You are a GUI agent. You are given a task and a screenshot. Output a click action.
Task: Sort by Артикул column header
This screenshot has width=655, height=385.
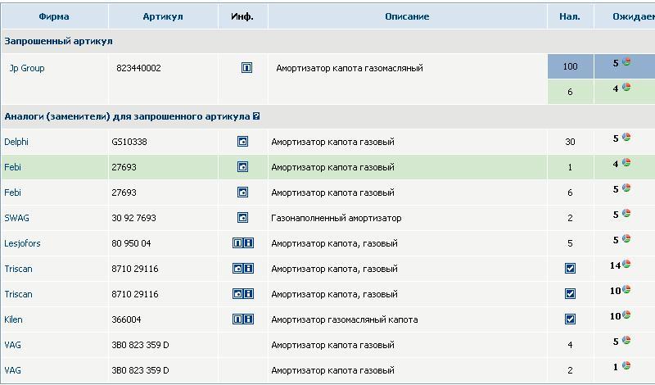coord(163,16)
